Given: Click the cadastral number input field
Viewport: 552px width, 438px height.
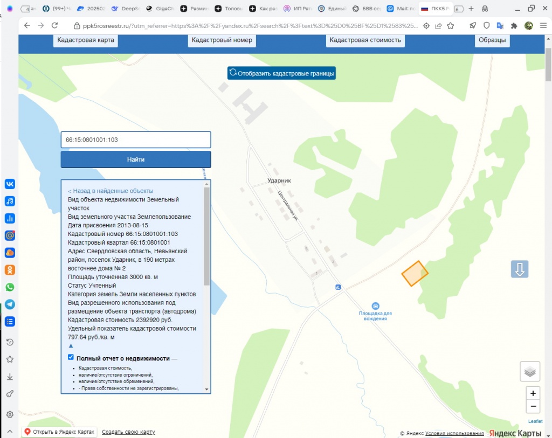Looking at the screenshot, I should [135, 140].
